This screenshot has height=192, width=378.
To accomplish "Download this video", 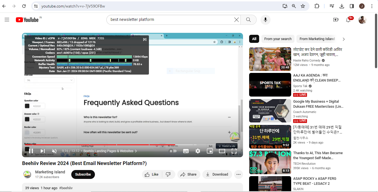I will pyautogui.click(x=217, y=174).
